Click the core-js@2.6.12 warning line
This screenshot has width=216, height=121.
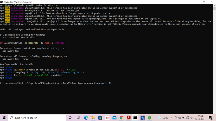(x=106, y=23)
